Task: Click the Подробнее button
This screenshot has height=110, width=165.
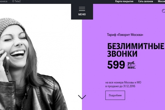Action: [x=115, y=95]
